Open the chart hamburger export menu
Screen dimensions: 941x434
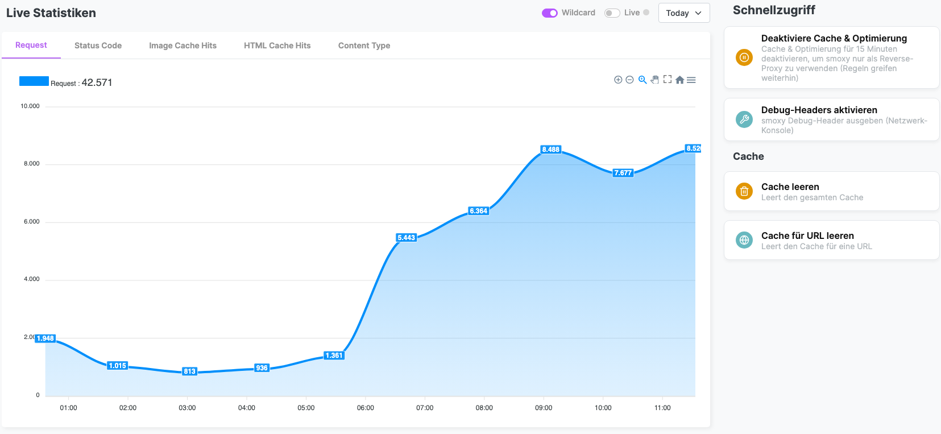[691, 80]
